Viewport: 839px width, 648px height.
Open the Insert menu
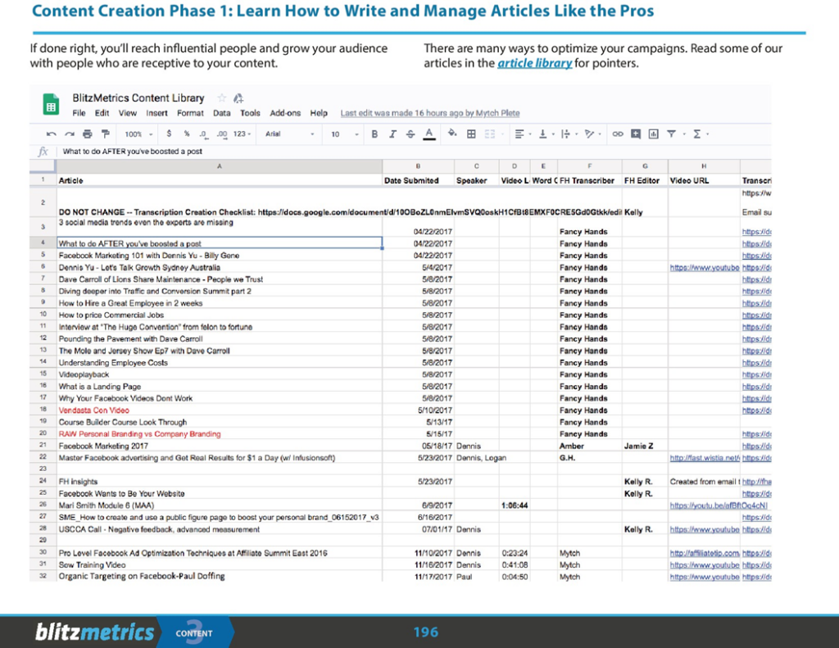pos(156,113)
